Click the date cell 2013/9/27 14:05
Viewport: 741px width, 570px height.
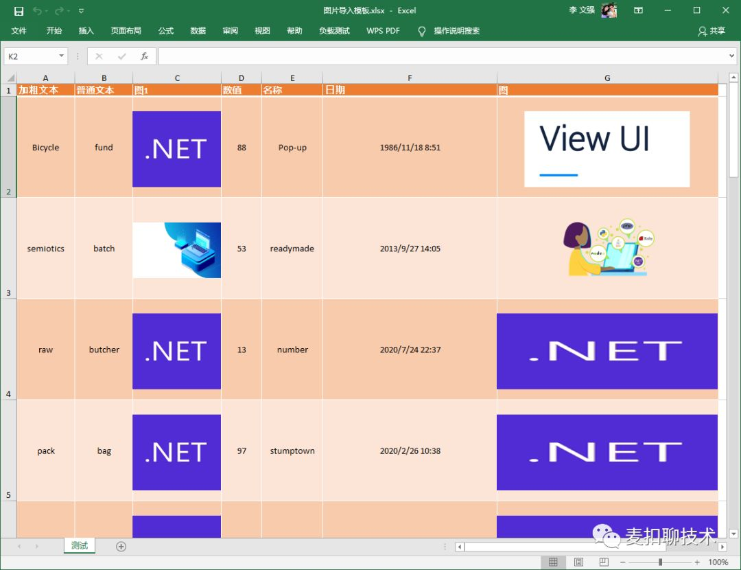click(410, 249)
